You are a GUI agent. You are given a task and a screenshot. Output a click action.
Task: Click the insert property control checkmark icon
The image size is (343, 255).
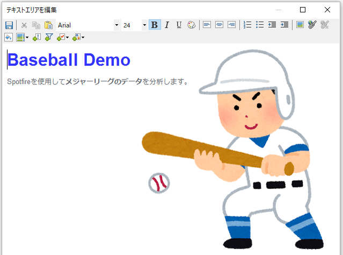pyautogui.click(x=61, y=37)
